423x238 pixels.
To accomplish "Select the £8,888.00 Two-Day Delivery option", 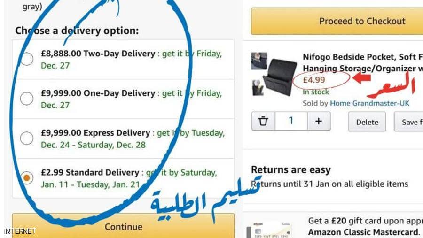I will pos(27,59).
